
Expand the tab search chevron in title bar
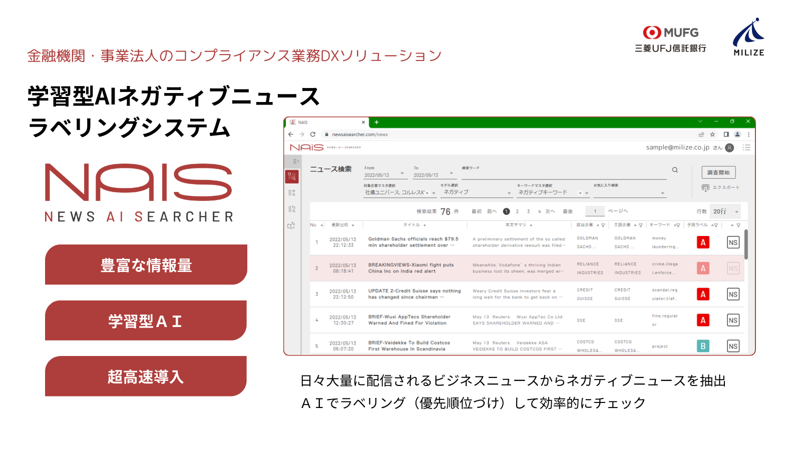[700, 121]
